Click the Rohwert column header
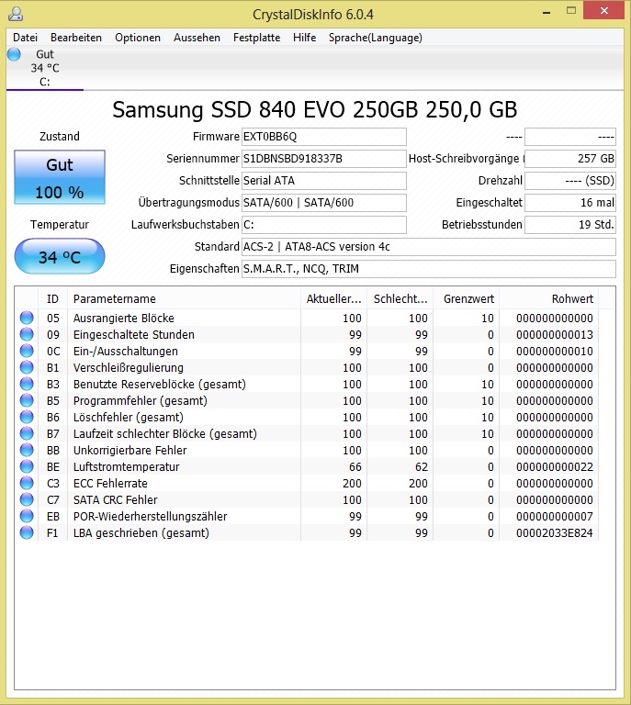Screen dimensions: 631x705 548,299
